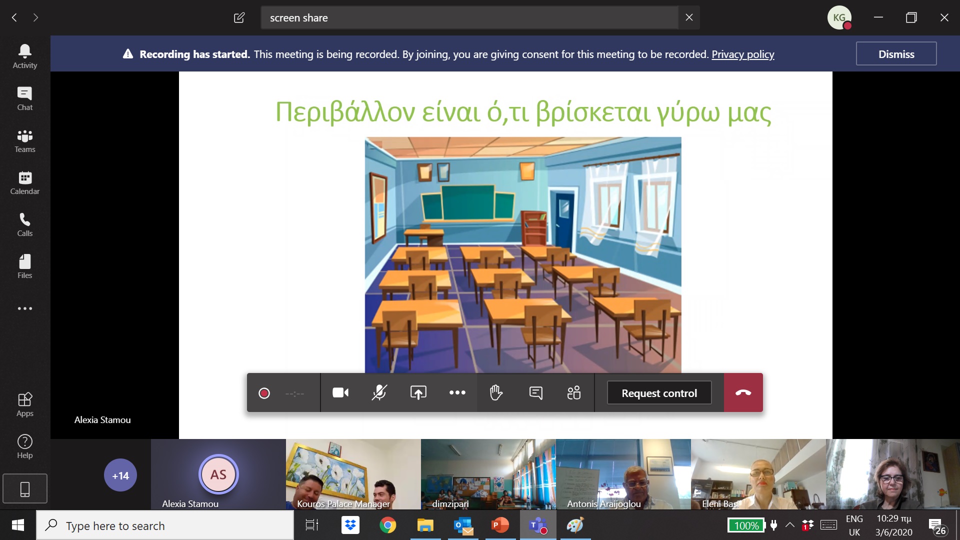Open the Chat section in sidebar

[24, 98]
